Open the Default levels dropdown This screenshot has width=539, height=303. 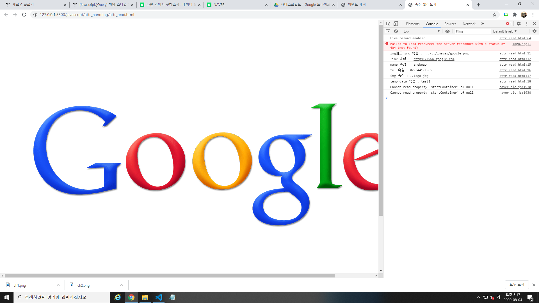tap(505, 31)
